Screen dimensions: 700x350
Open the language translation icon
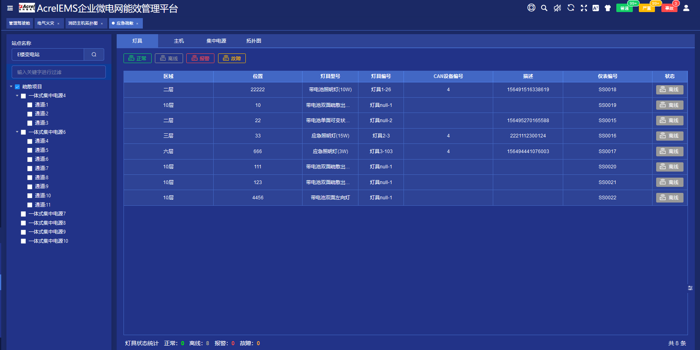point(595,8)
